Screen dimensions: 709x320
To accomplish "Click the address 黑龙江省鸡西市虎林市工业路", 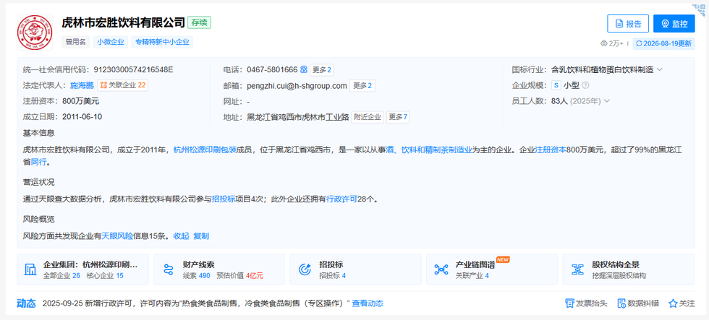I will click(298, 117).
